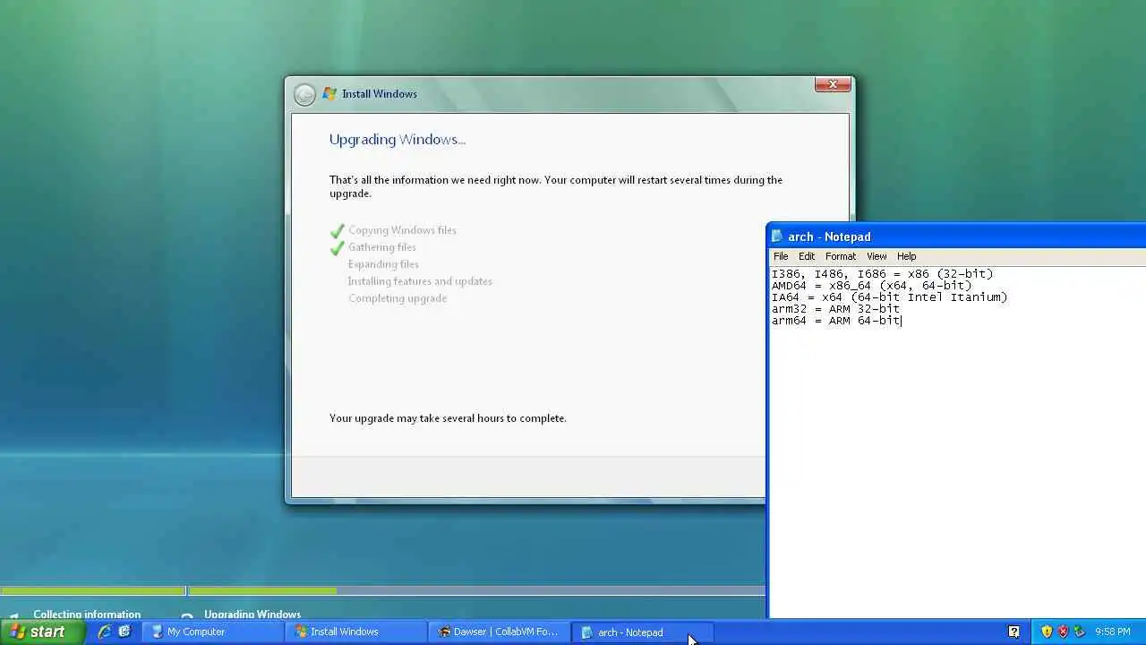Click the Expanding files step text
1146x645 pixels.
383,264
